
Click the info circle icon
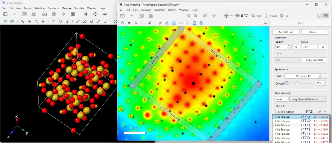[319, 16]
